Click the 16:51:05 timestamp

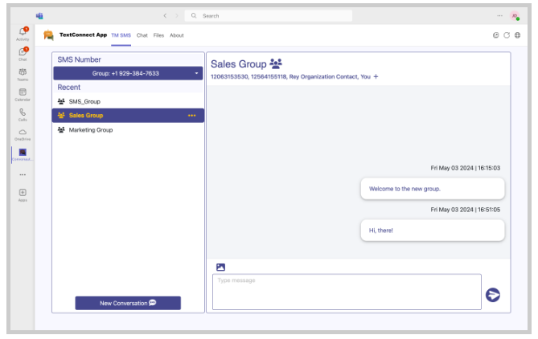tap(466, 210)
